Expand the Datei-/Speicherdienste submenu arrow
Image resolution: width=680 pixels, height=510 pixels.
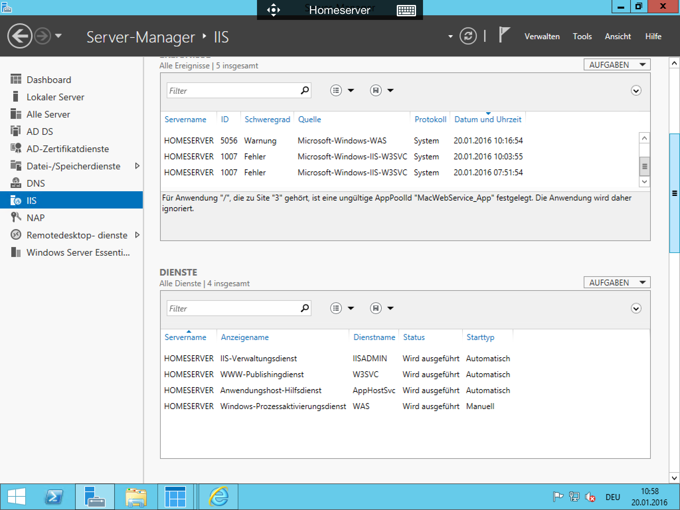pyautogui.click(x=137, y=166)
